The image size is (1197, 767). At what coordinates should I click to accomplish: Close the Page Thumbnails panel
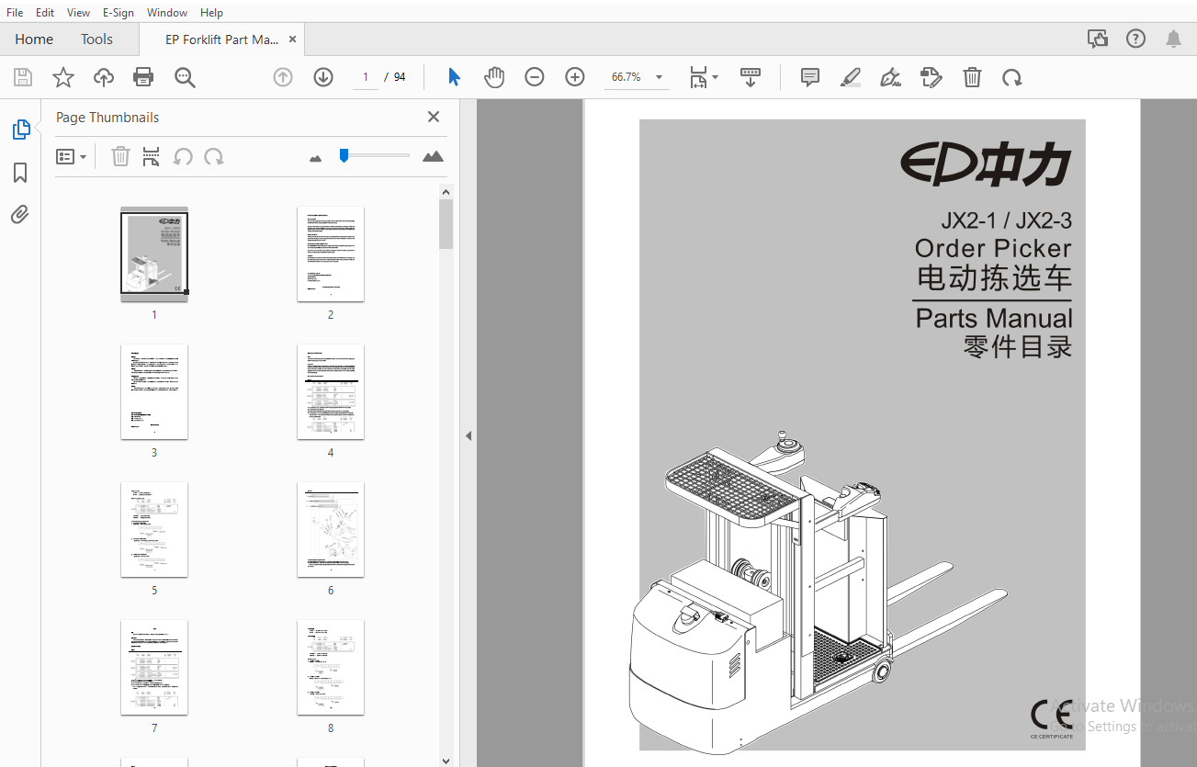point(434,117)
